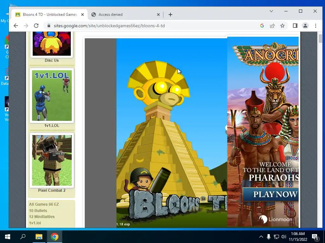The image size is (325, 243).
Task: Click the Bloons TD game canvas
Action: (172, 133)
